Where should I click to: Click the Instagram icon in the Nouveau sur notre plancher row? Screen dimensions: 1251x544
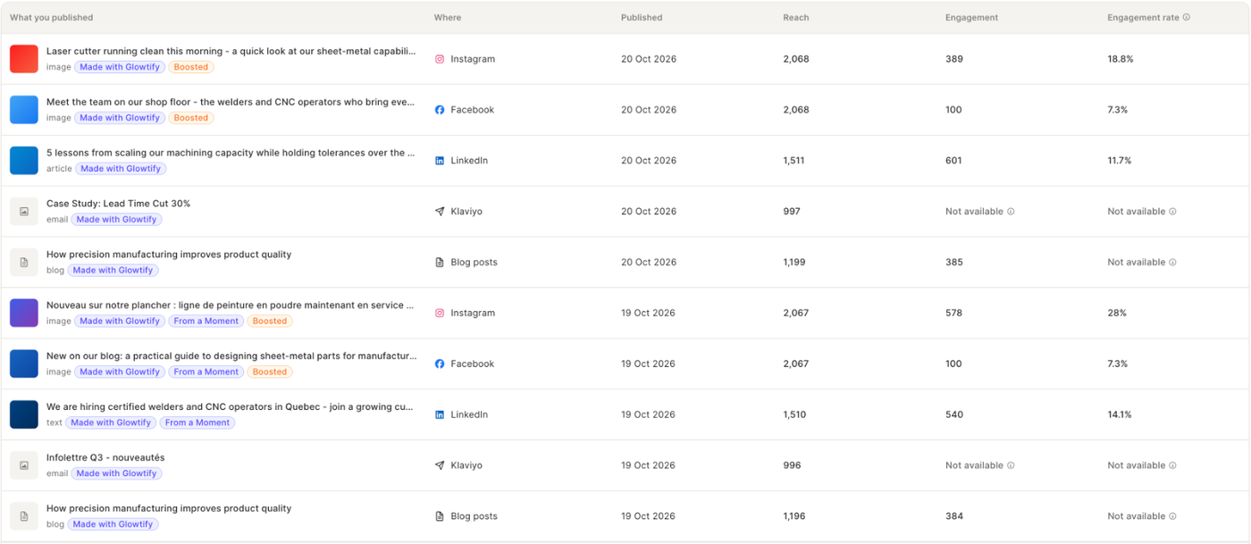point(440,314)
